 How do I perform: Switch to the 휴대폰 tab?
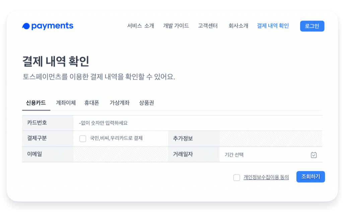click(92, 103)
